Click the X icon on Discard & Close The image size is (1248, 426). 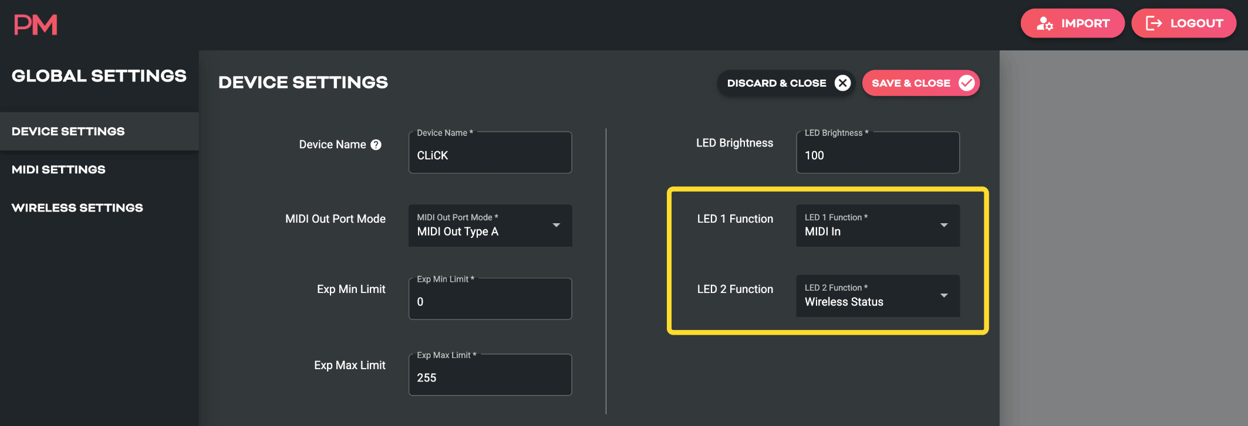pyautogui.click(x=842, y=83)
